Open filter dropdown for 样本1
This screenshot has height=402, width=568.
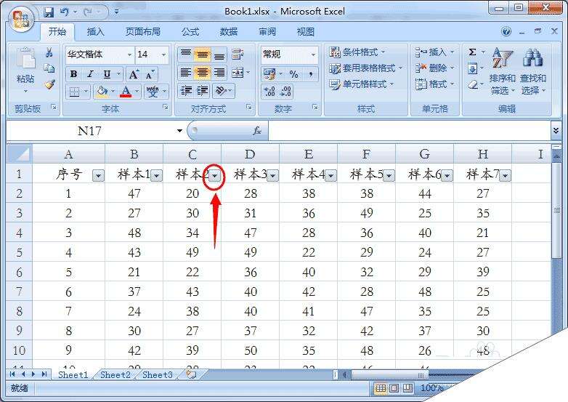pos(156,176)
